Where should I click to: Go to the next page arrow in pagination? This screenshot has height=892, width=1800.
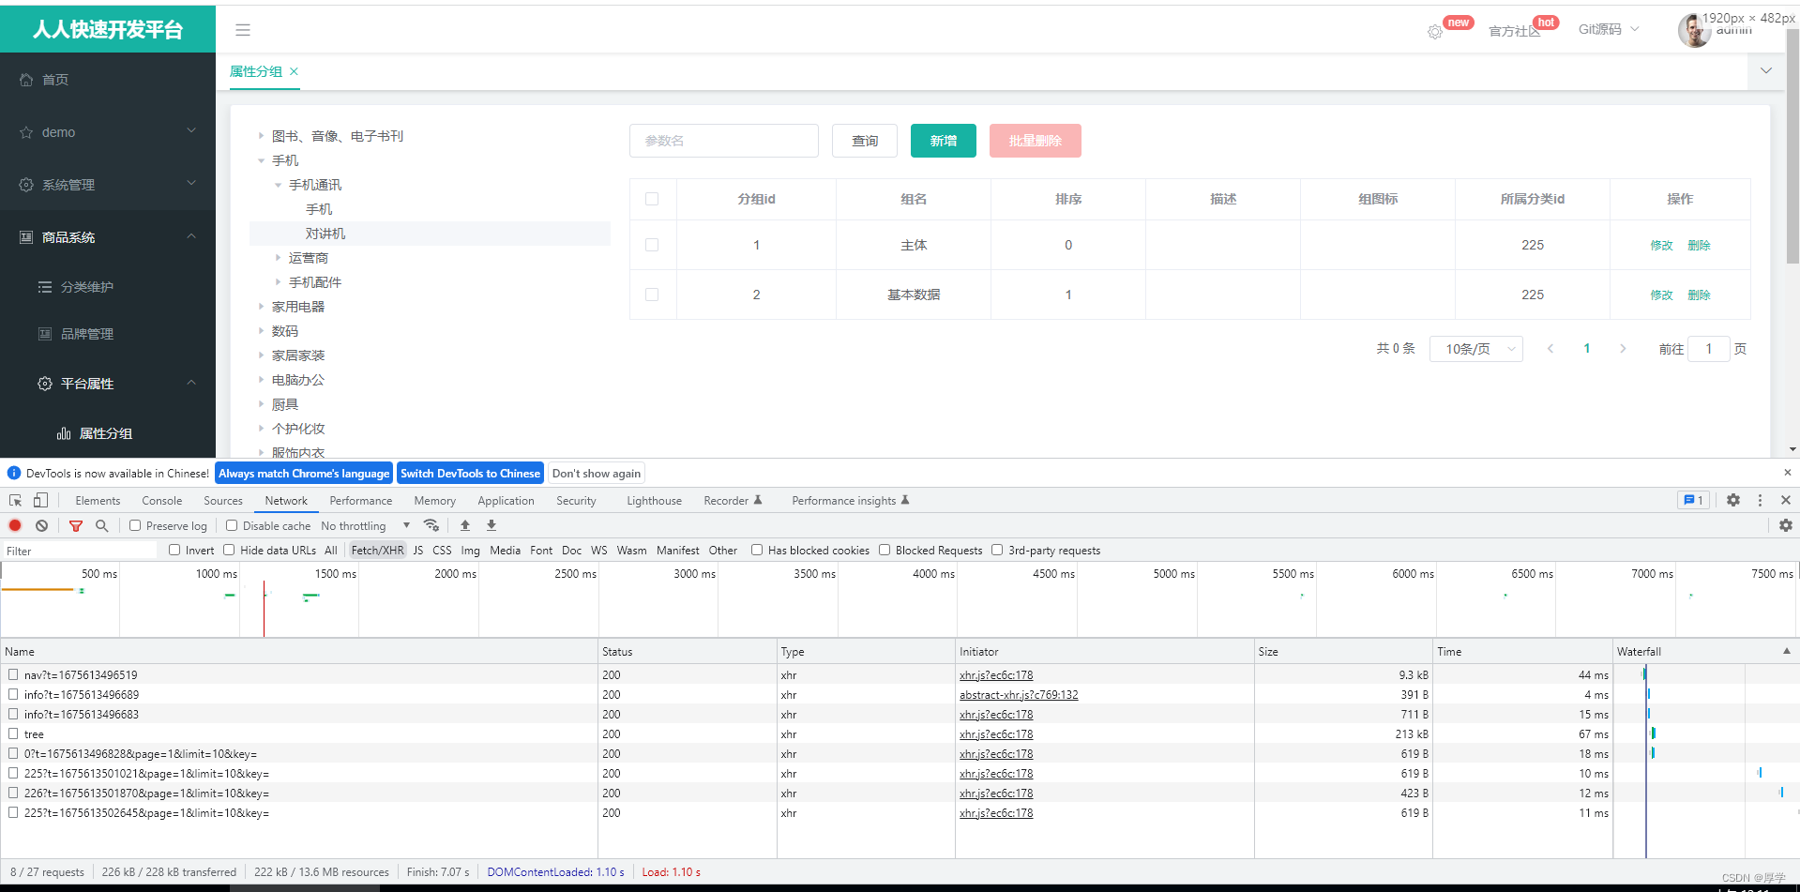coord(1623,349)
